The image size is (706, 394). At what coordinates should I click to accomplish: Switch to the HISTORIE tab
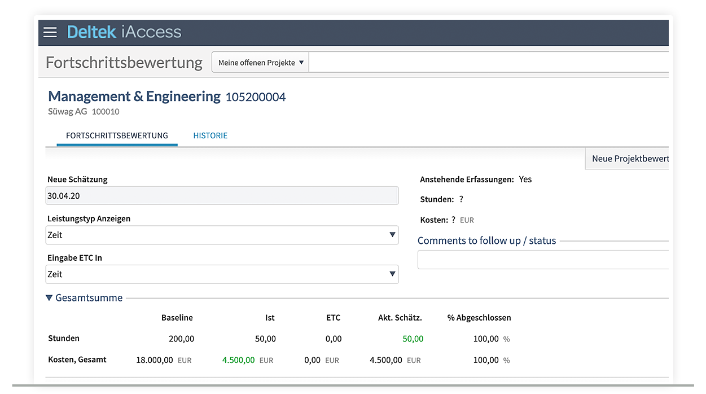coord(210,135)
